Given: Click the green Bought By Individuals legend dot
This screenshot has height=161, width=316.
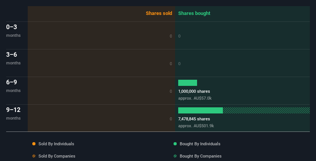Looking at the screenshot, I should [x=175, y=144].
